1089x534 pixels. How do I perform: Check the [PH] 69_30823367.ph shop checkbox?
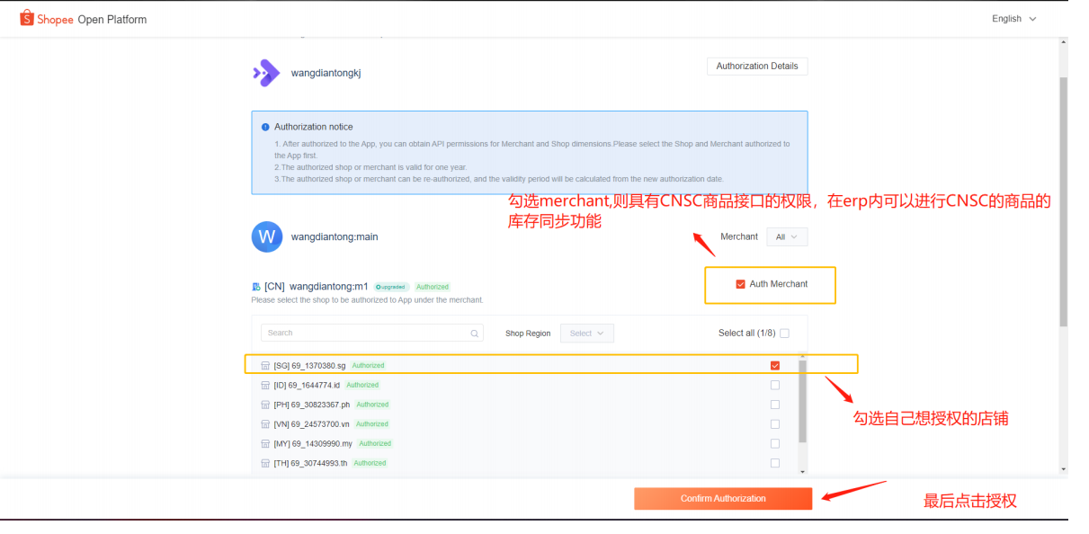tap(775, 405)
